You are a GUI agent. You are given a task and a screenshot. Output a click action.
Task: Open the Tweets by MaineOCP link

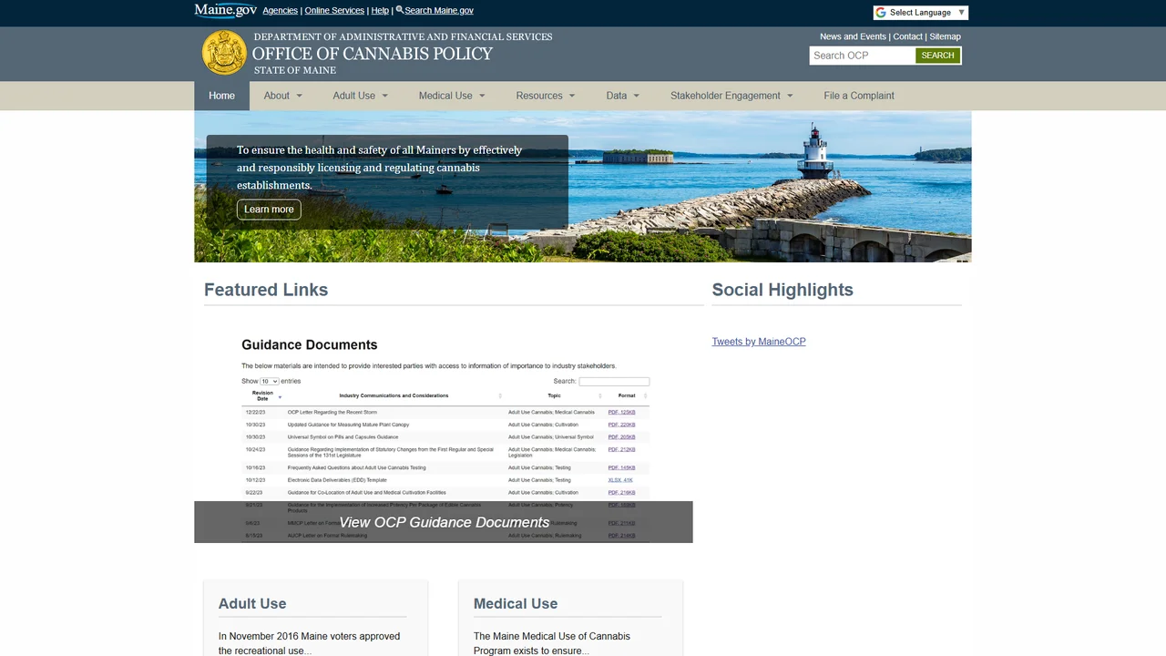[759, 342]
